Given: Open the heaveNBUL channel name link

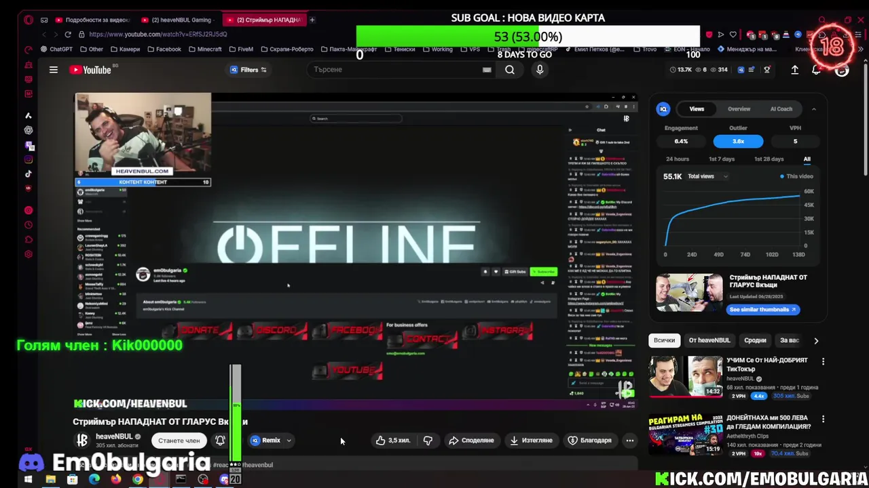Looking at the screenshot, I should click(x=114, y=436).
